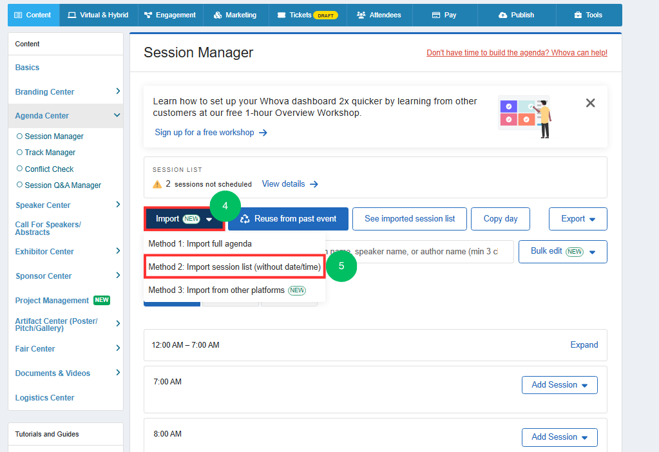Open the Engagement tab

pos(170,15)
